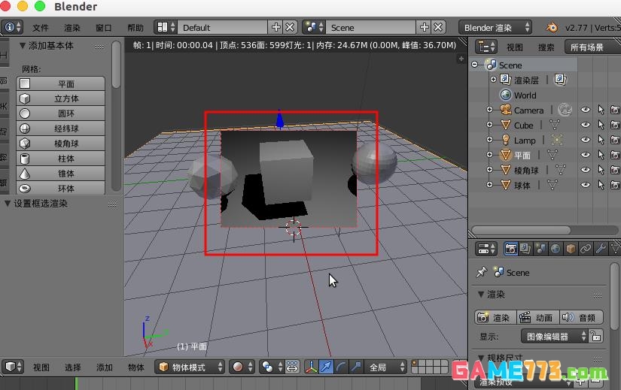Open the 帮助 (Help) menu
Viewport: 621px width, 390px height.
point(135,28)
